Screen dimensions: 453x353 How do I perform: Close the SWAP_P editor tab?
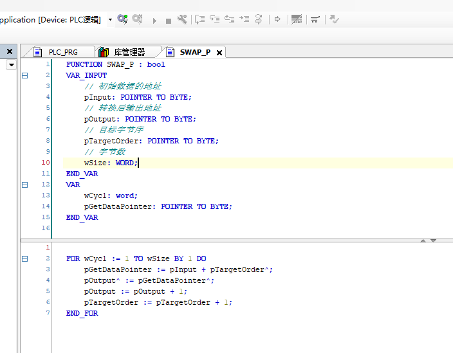(x=219, y=53)
